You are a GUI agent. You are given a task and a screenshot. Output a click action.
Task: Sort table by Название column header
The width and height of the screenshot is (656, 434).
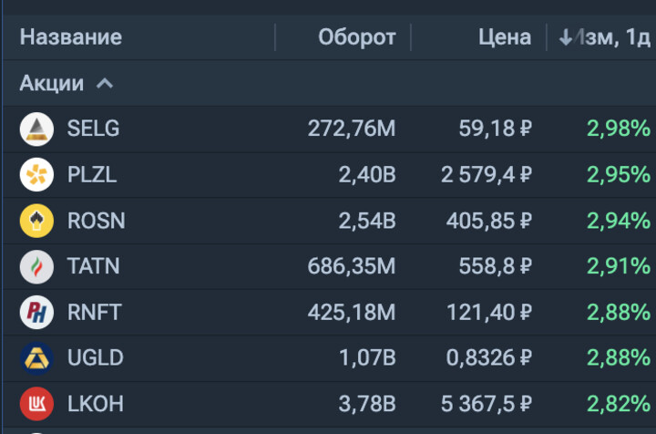(x=71, y=37)
